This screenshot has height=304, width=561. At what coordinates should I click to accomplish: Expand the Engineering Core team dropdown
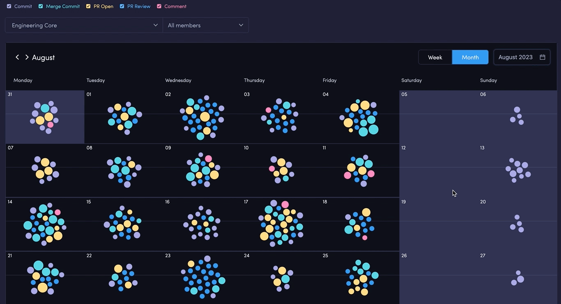pyautogui.click(x=84, y=25)
